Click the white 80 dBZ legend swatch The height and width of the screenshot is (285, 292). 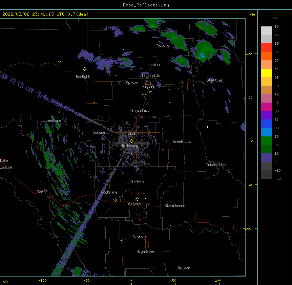[266, 30]
